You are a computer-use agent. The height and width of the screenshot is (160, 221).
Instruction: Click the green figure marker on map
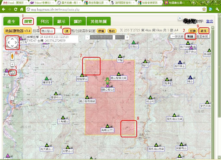[x=107, y=81]
